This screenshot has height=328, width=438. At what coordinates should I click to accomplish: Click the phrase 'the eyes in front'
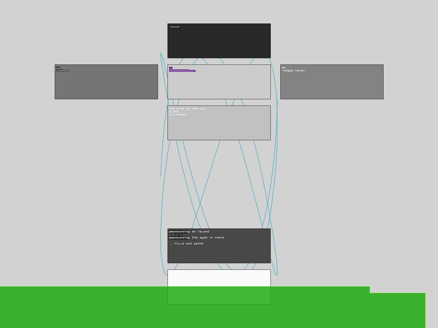(208, 238)
